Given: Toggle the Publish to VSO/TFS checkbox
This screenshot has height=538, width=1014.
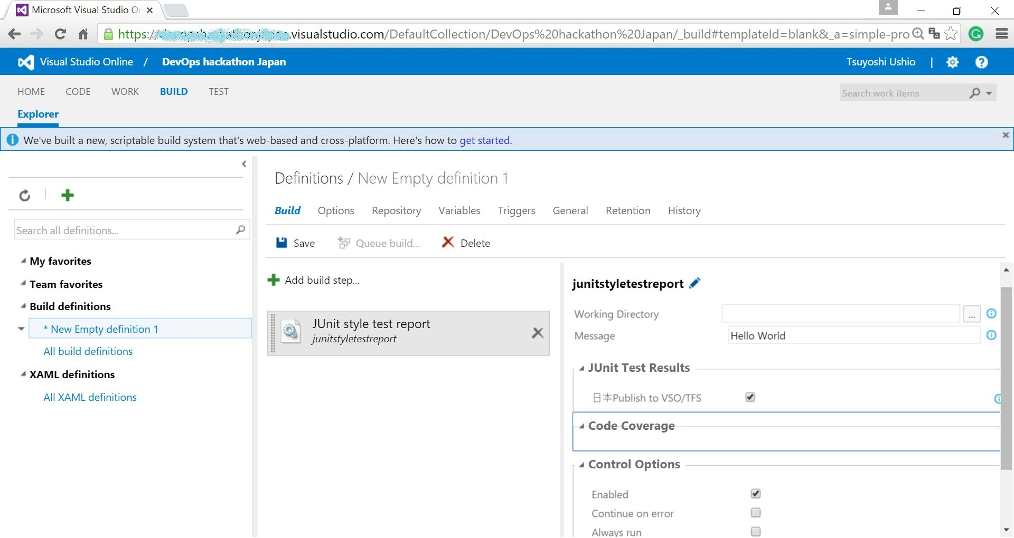Looking at the screenshot, I should coord(750,397).
